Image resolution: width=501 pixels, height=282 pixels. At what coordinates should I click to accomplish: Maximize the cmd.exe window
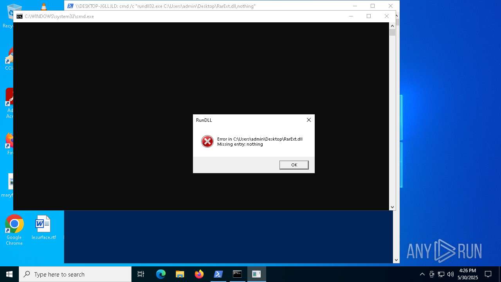coord(369,16)
